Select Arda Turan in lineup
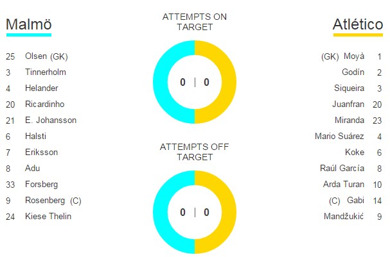 click(x=344, y=185)
